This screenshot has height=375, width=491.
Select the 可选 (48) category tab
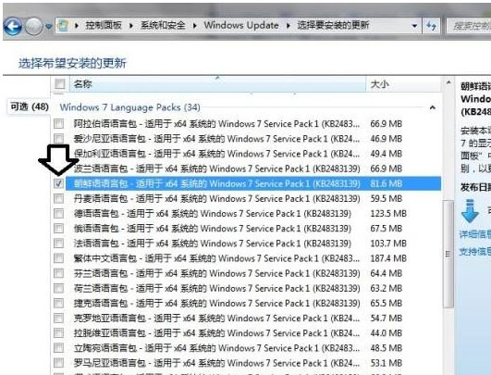(30, 106)
